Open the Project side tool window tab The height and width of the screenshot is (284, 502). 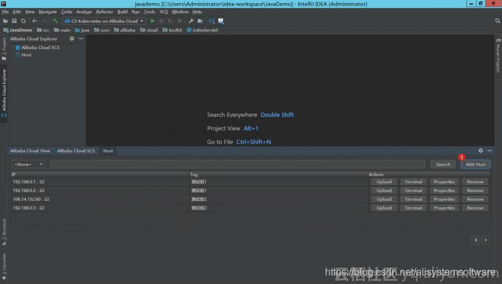tap(4, 49)
